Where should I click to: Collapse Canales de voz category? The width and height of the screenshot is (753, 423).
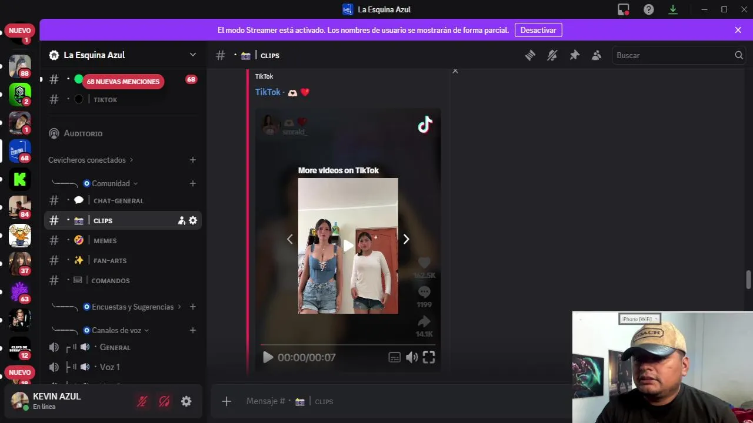pos(116,330)
